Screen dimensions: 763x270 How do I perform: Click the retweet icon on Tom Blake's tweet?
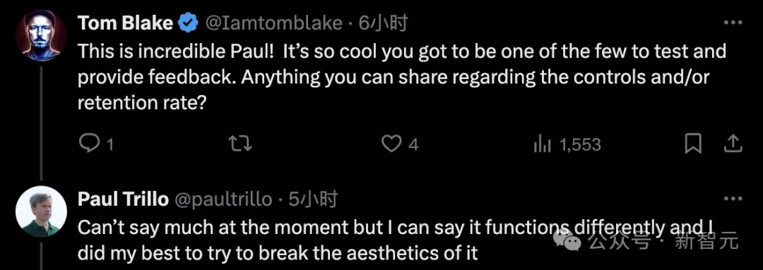pos(240,144)
